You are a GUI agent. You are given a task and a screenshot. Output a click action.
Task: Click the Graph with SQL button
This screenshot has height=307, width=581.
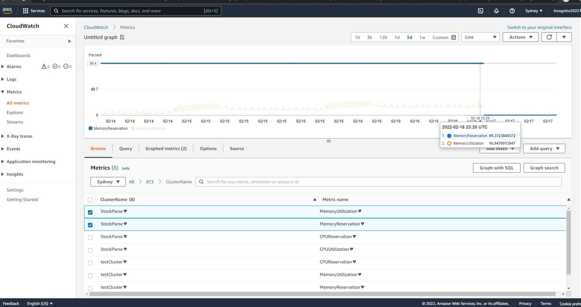point(497,168)
